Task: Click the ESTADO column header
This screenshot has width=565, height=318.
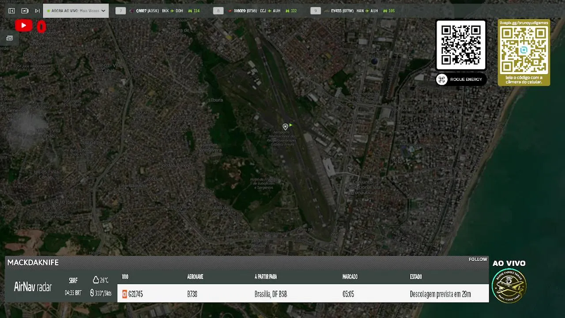Action: (x=416, y=277)
